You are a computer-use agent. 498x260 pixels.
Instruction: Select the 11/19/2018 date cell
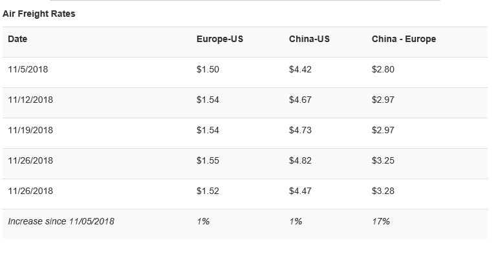(30, 130)
